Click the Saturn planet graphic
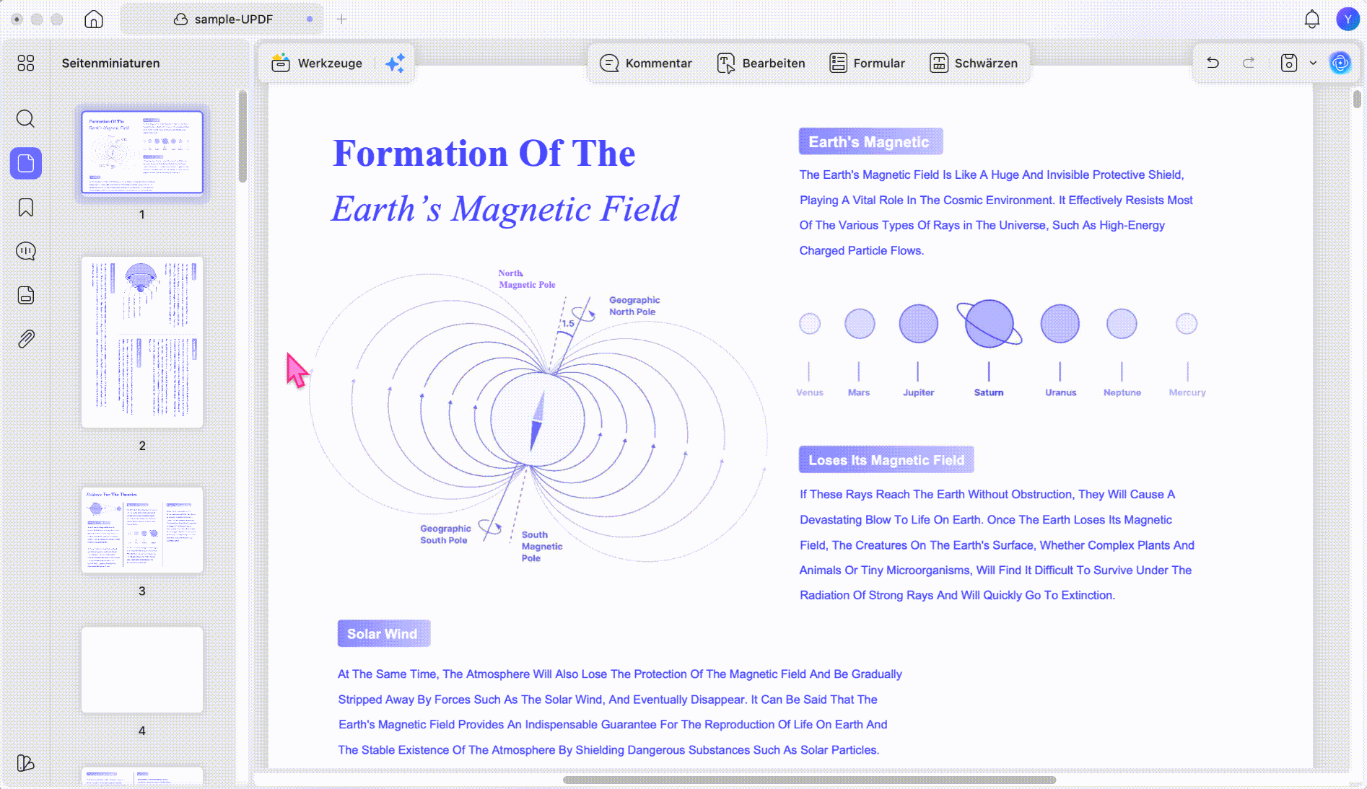 tap(989, 324)
